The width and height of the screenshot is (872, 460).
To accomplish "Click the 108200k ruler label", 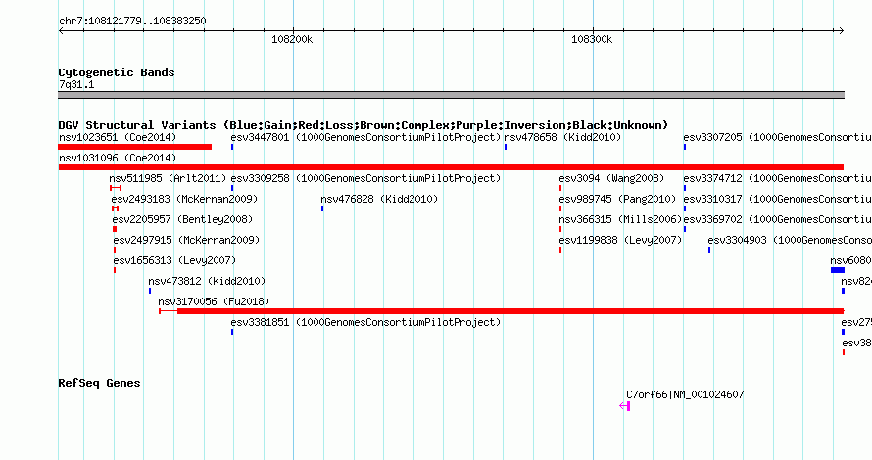I will click(x=292, y=39).
